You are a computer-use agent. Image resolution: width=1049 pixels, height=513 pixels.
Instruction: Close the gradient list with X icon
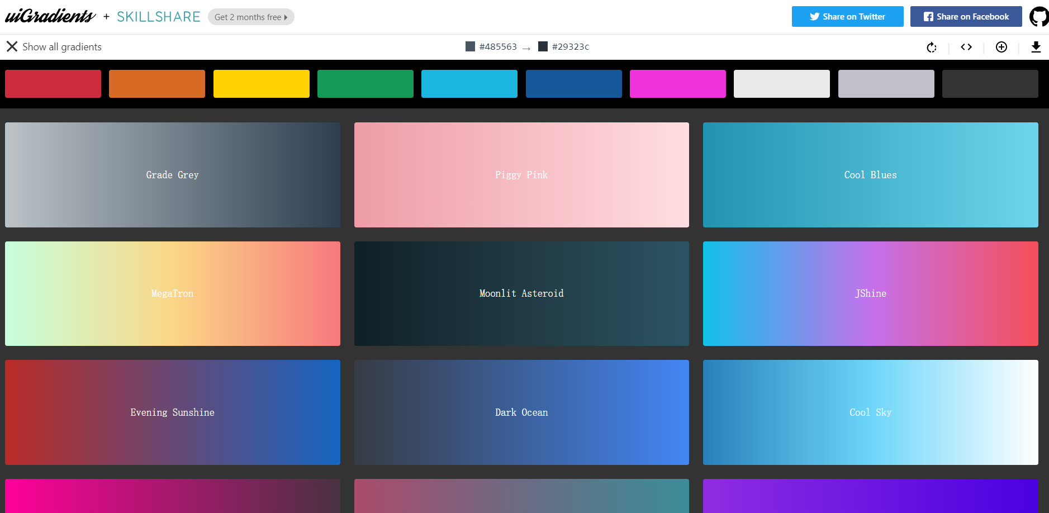[12, 46]
